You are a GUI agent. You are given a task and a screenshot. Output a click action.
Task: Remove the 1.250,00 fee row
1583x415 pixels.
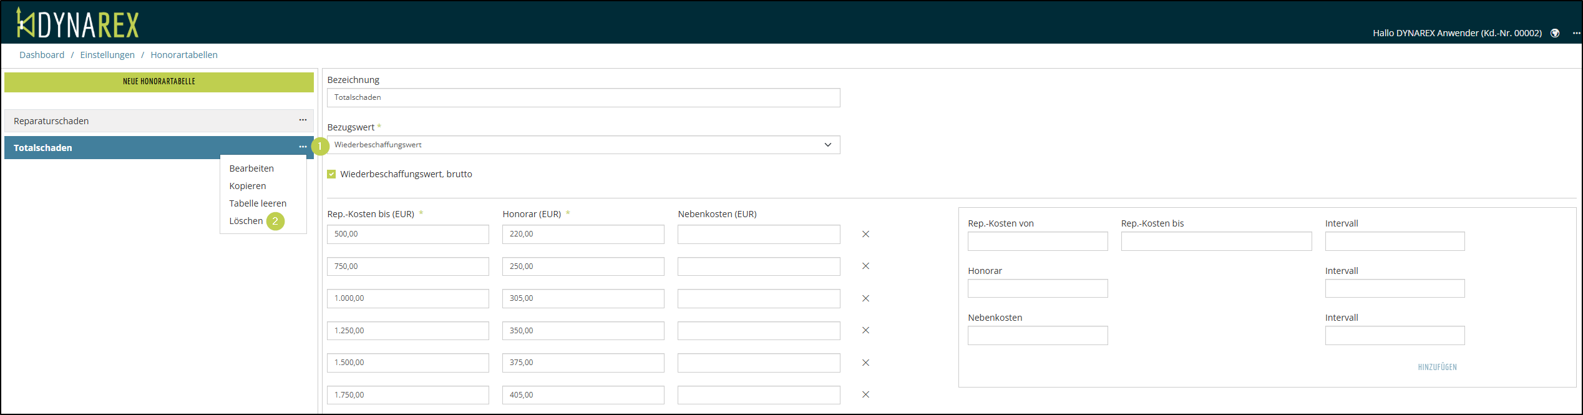[865, 330]
